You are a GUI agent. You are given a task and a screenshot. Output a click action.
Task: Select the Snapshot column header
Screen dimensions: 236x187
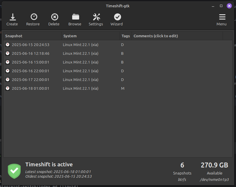(x=15, y=36)
